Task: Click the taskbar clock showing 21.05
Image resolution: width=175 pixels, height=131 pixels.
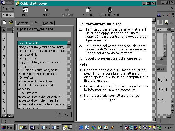Action: pyautogui.click(x=168, y=128)
